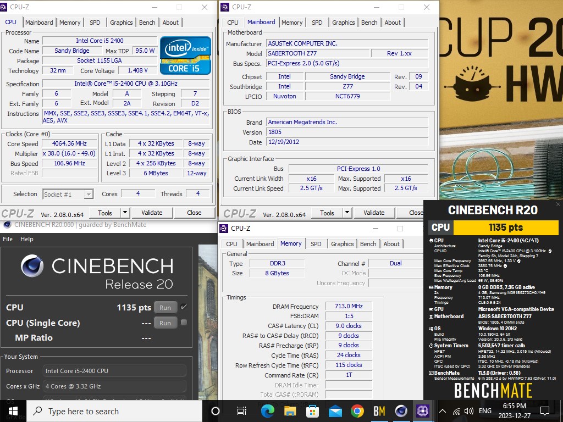
Task: Select Core Voltage 1.408 V value
Action: coord(138,70)
